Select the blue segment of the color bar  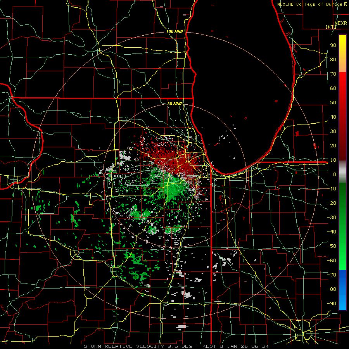click(342, 290)
